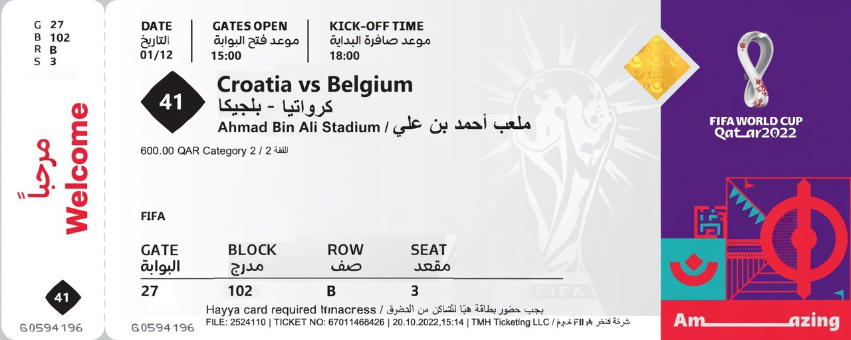This screenshot has width=851, height=340.
Task: Click the large black diamond match number 41
Action: [171, 103]
